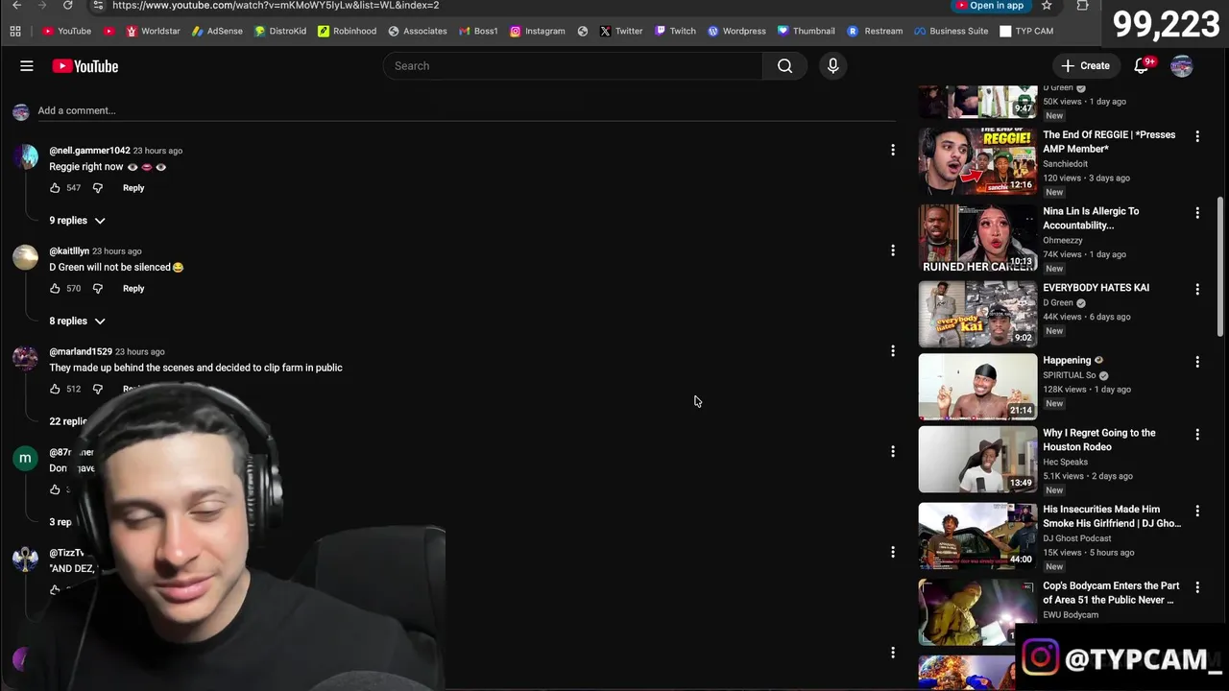
Task: More options for 'Houston Rodeo' video
Action: [1197, 434]
